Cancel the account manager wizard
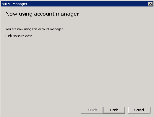 (139, 110)
